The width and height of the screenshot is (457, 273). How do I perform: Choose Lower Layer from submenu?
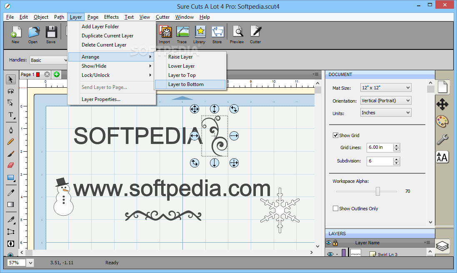pos(190,66)
